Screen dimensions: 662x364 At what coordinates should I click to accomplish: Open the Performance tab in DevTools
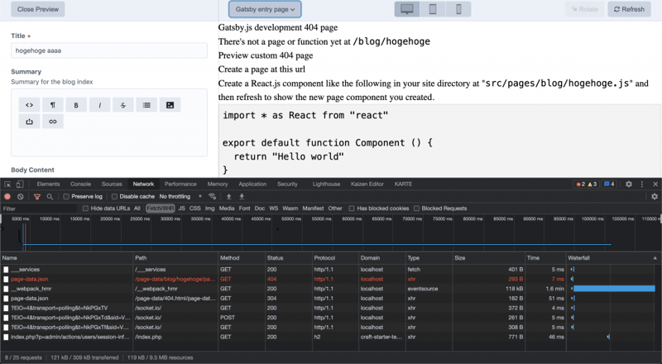(180, 184)
